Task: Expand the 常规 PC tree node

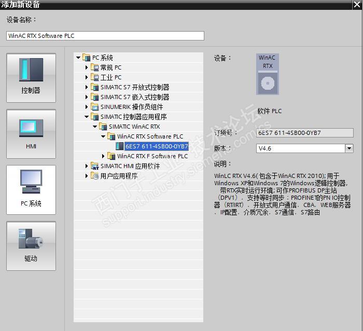Action: click(x=87, y=67)
